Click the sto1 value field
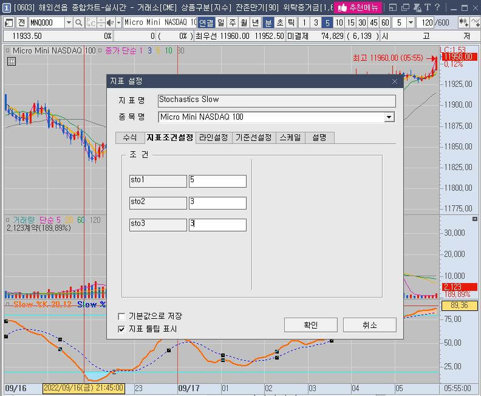 217,181
